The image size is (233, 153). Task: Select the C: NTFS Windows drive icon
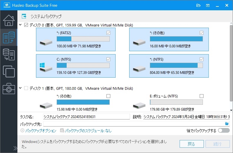[x=46, y=67]
